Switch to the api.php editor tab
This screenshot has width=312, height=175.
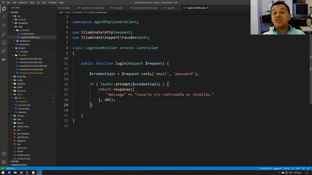click(171, 8)
